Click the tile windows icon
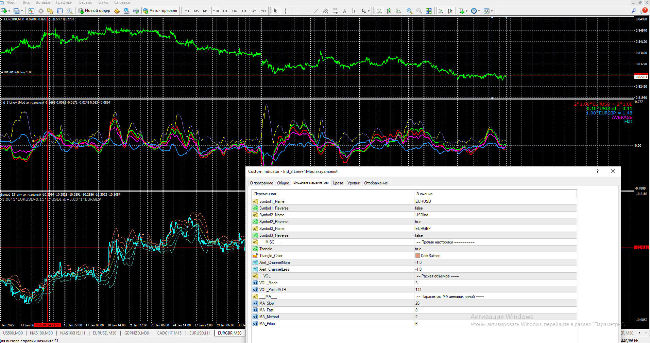Viewport: 650px width, 343px height. 429,11
